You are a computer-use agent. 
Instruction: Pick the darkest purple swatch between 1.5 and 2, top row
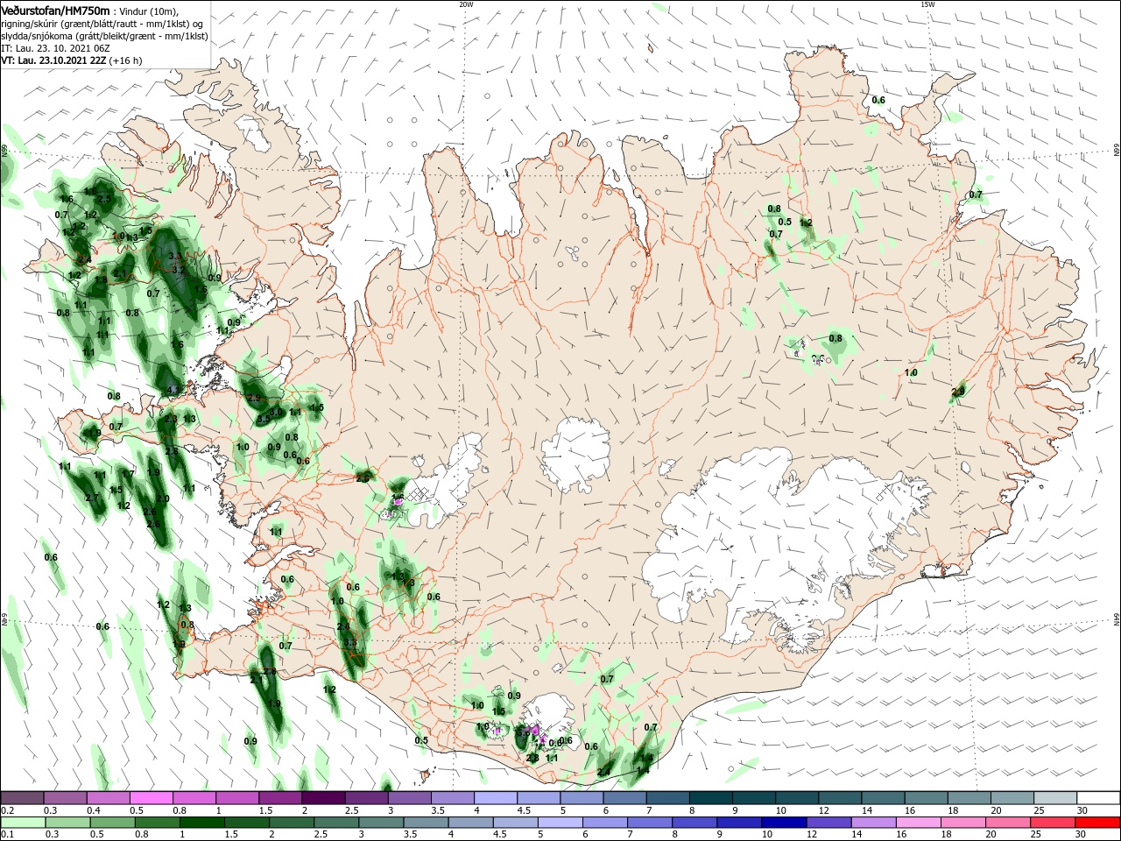coord(323,798)
